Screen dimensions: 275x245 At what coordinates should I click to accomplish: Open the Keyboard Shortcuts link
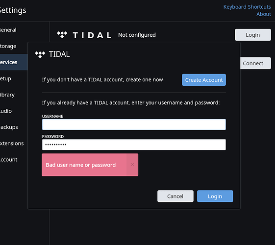(x=247, y=7)
